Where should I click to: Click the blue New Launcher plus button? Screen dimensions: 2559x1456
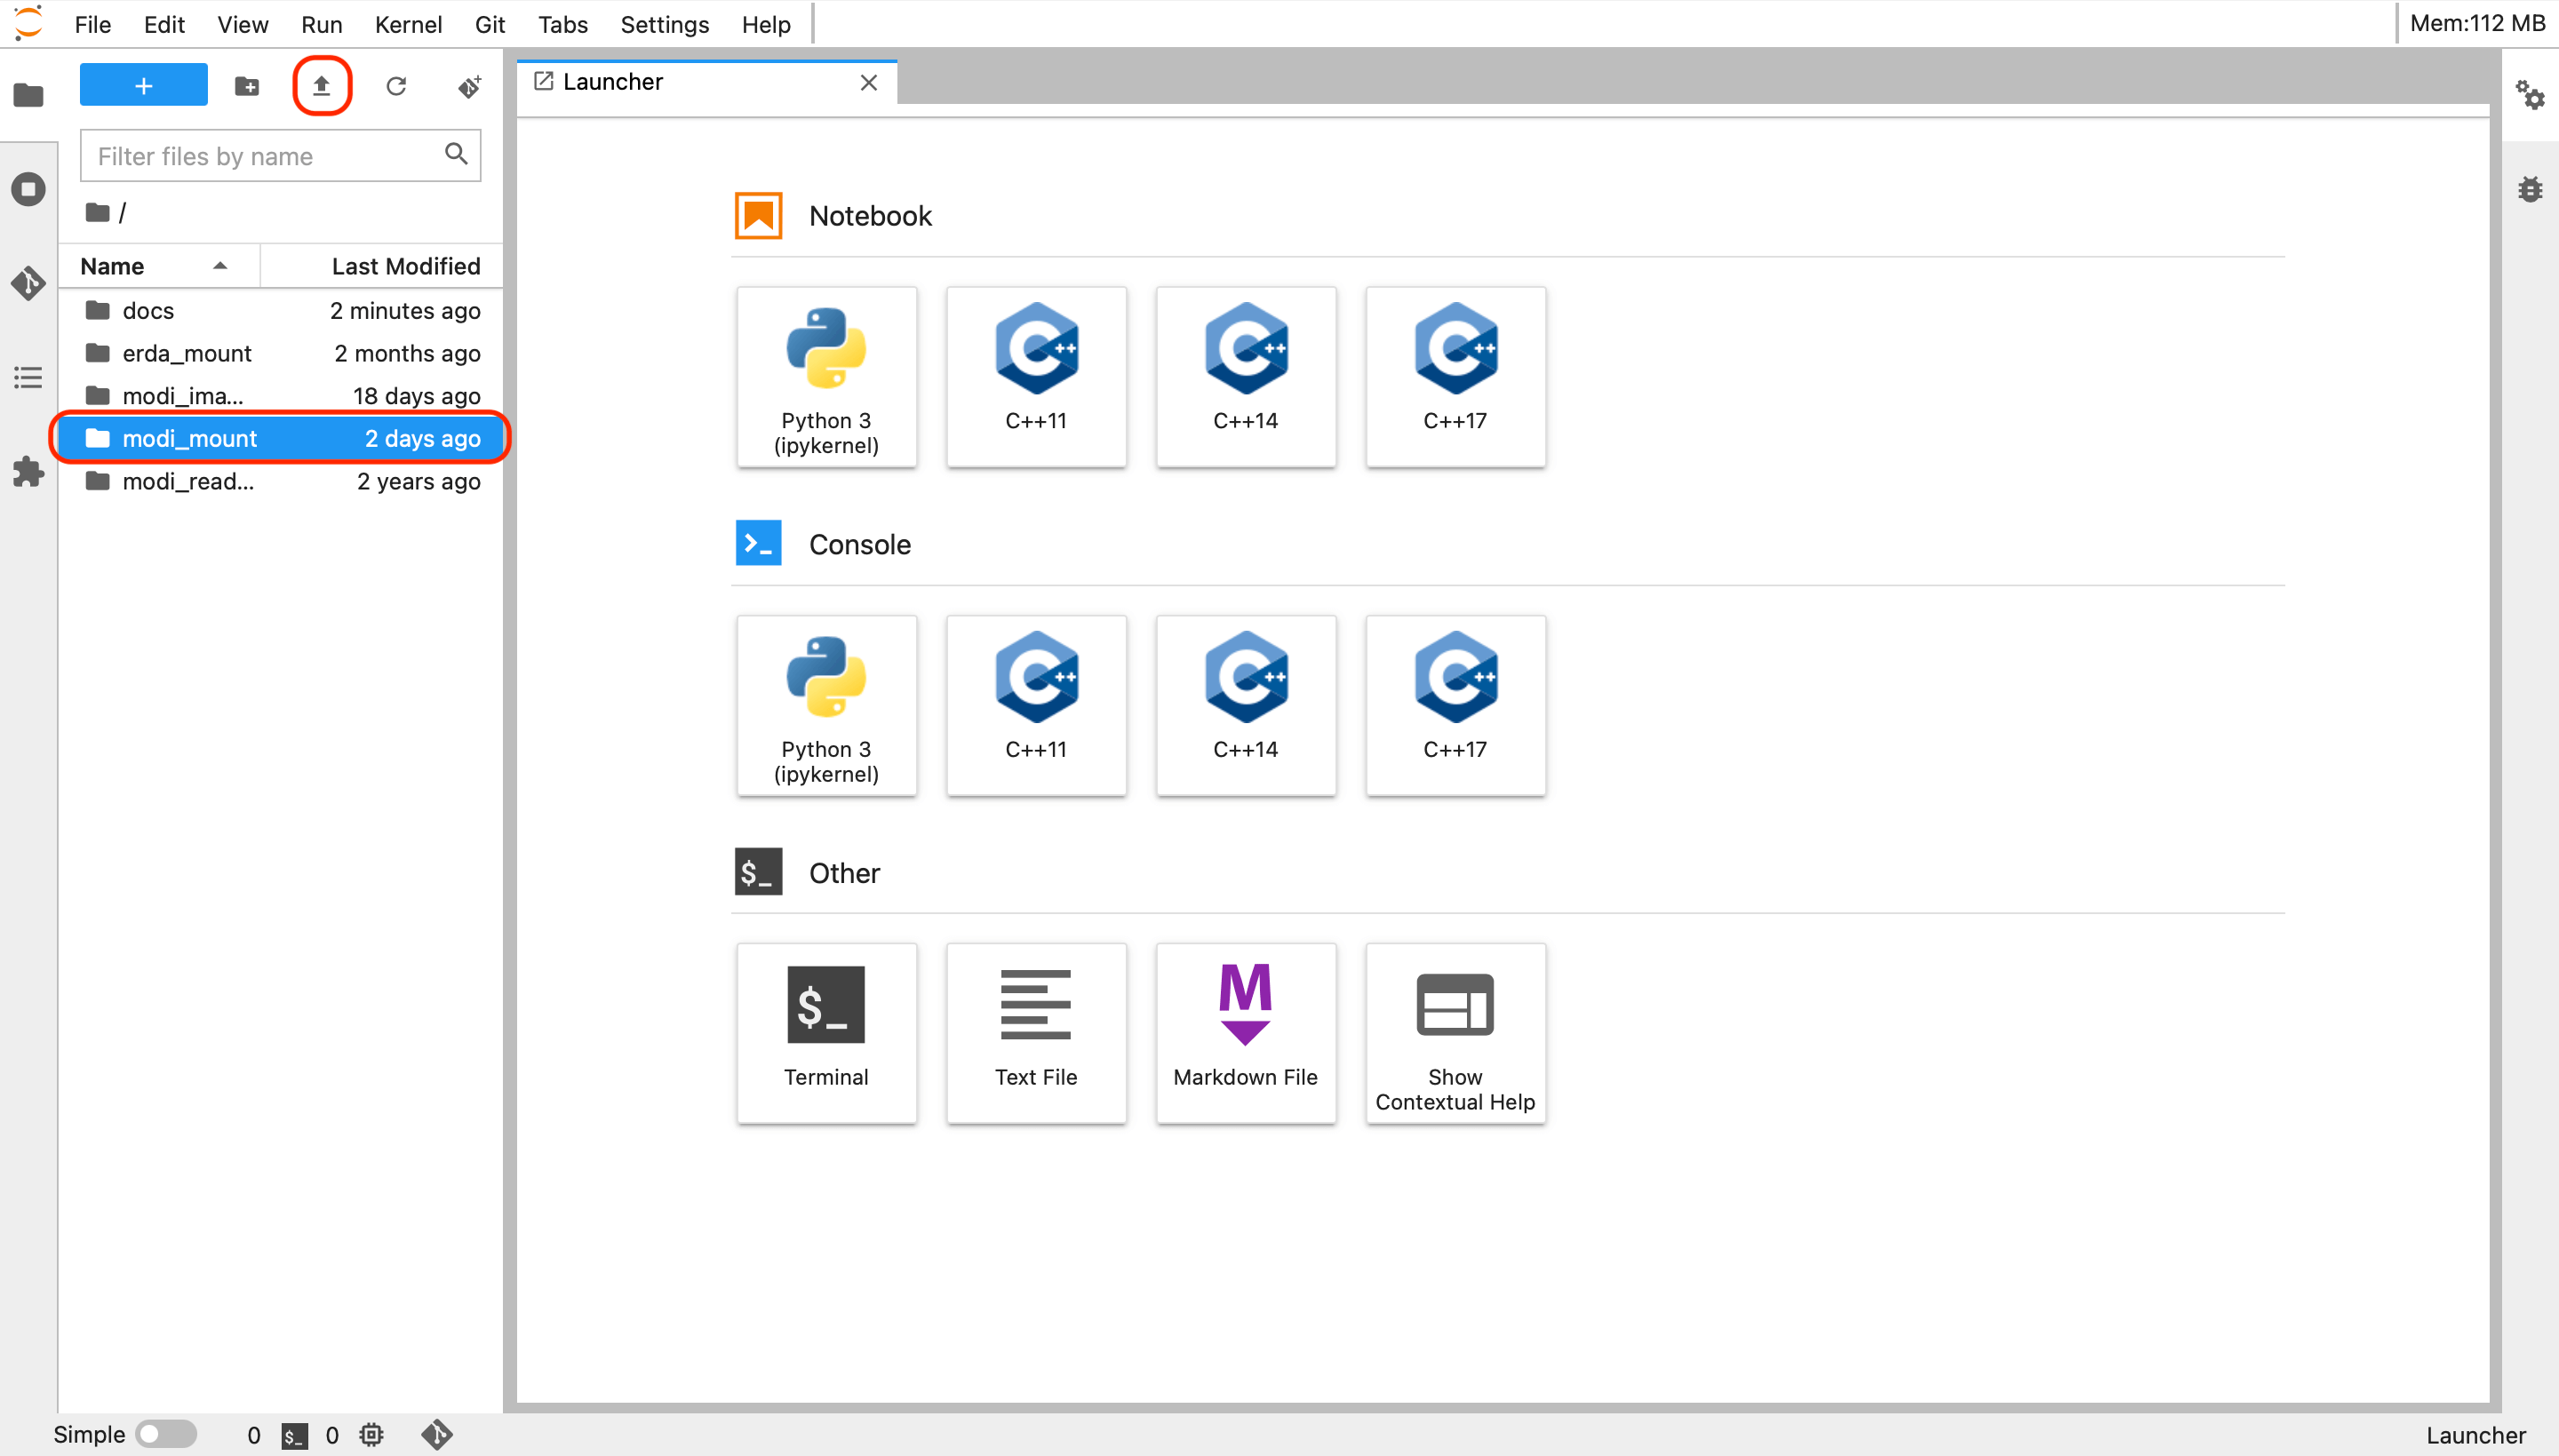point(143,86)
